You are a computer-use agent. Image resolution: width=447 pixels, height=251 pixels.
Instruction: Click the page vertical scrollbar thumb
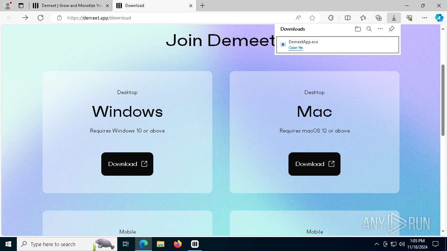point(443,100)
